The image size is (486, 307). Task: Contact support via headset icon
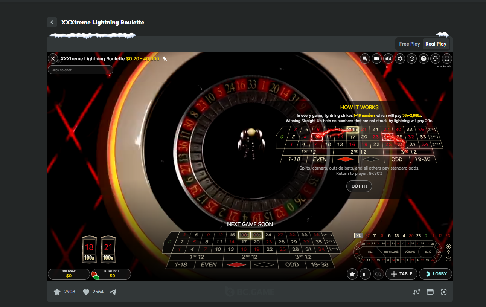pos(435,59)
